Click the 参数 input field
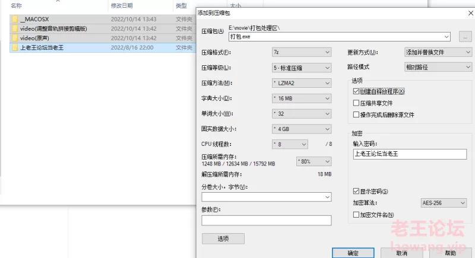 (266, 220)
